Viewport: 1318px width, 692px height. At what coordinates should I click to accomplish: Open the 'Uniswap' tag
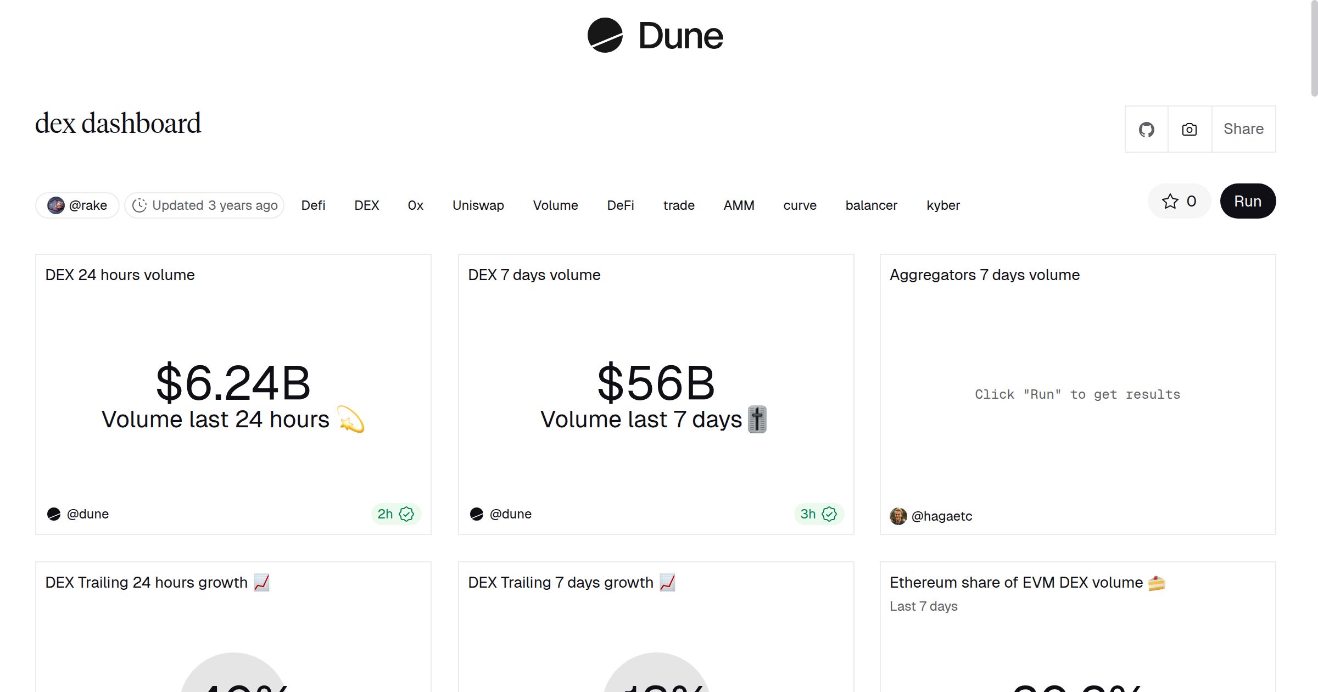[478, 205]
